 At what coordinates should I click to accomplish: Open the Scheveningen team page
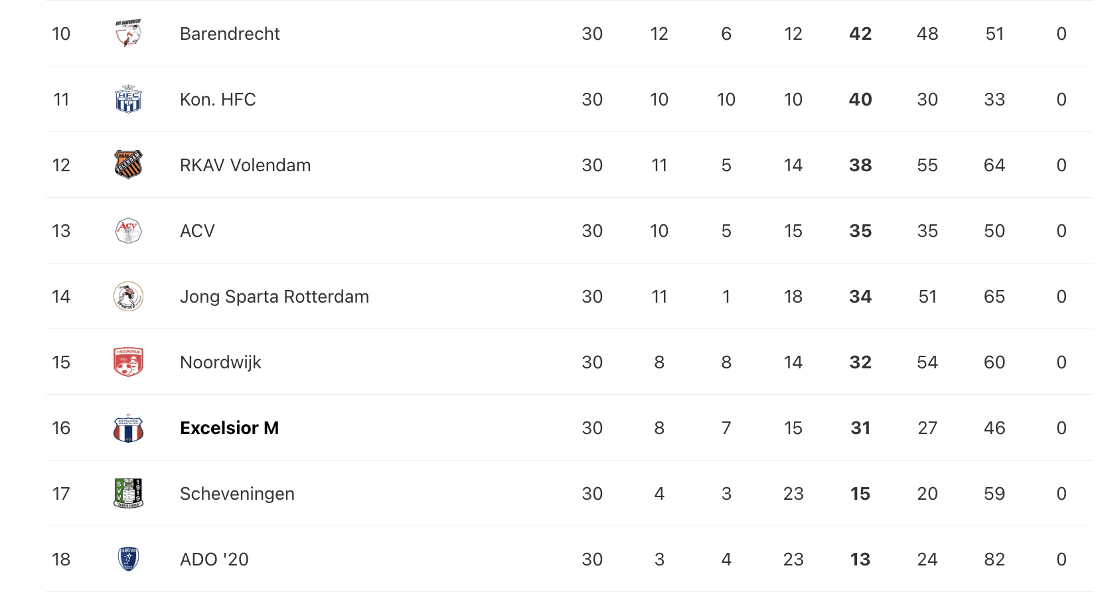click(237, 494)
